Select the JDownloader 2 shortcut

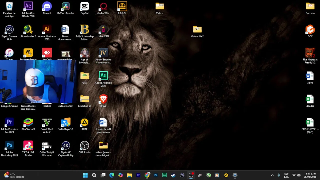[28, 31]
